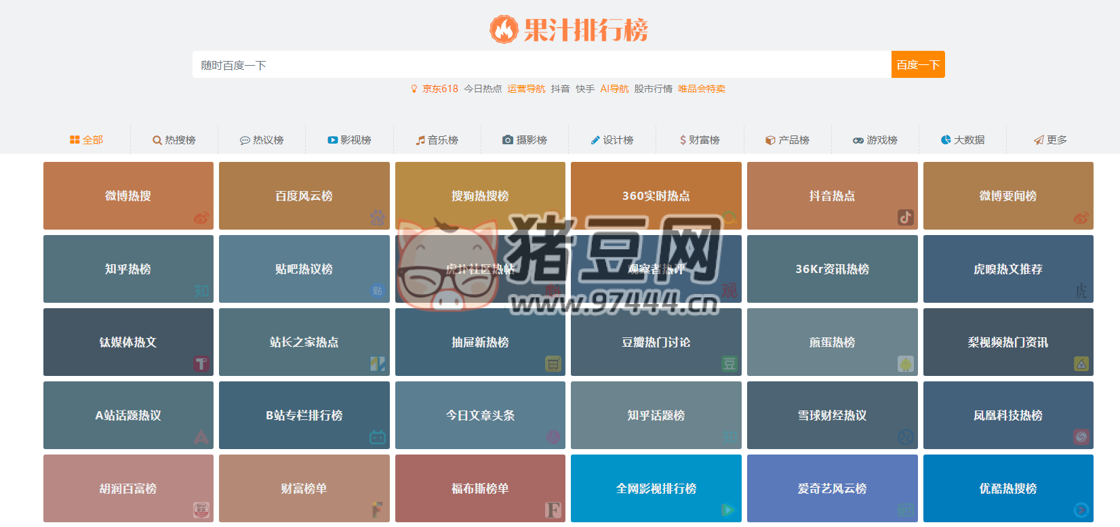
Task: Open the 今日热点 link
Action: 483,89
